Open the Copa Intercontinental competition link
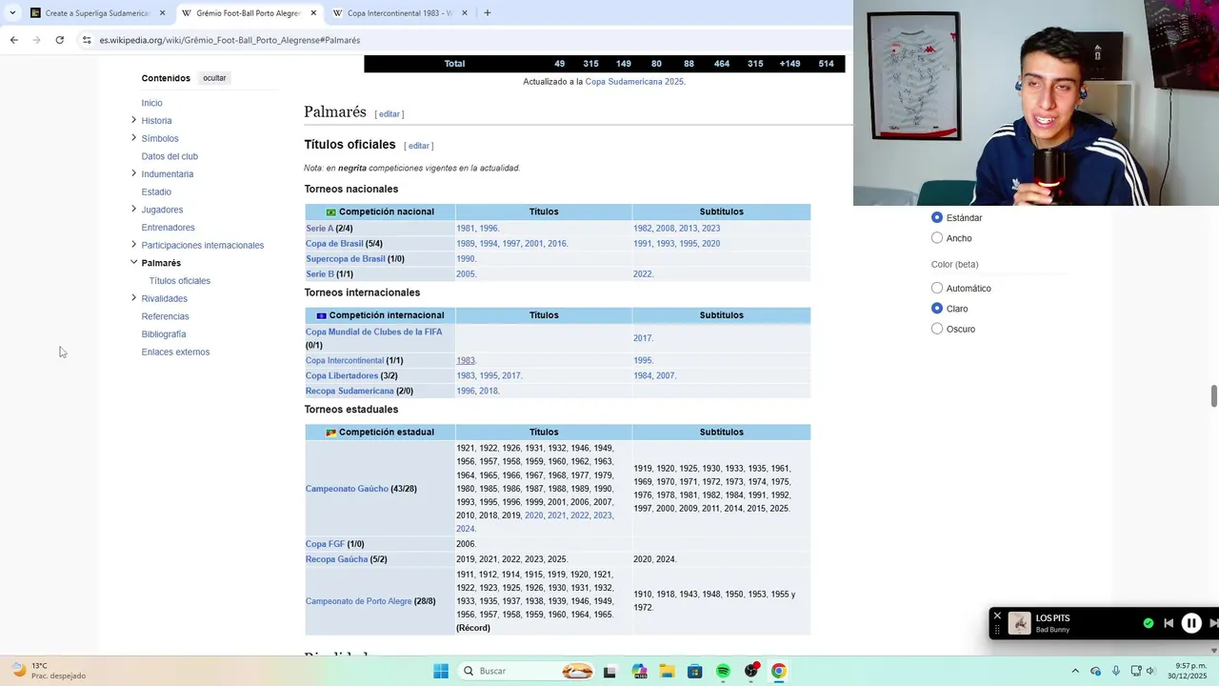 [x=344, y=361]
